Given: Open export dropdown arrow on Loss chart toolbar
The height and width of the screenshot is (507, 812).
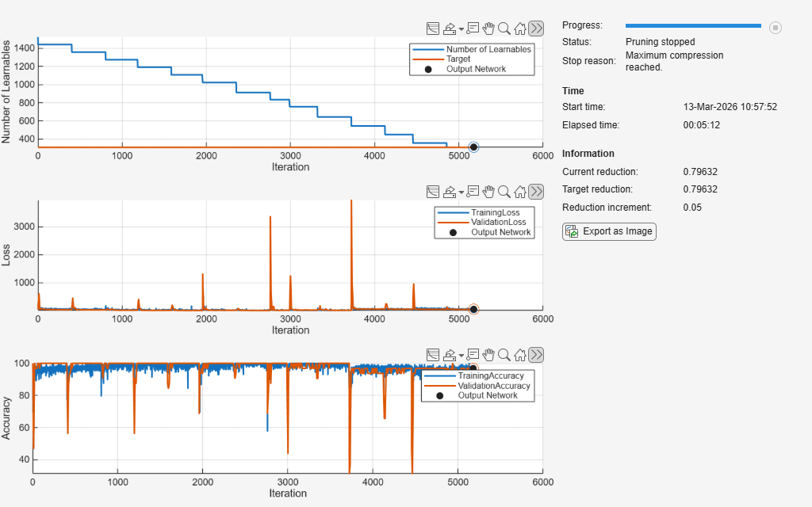Looking at the screenshot, I should 461,193.
